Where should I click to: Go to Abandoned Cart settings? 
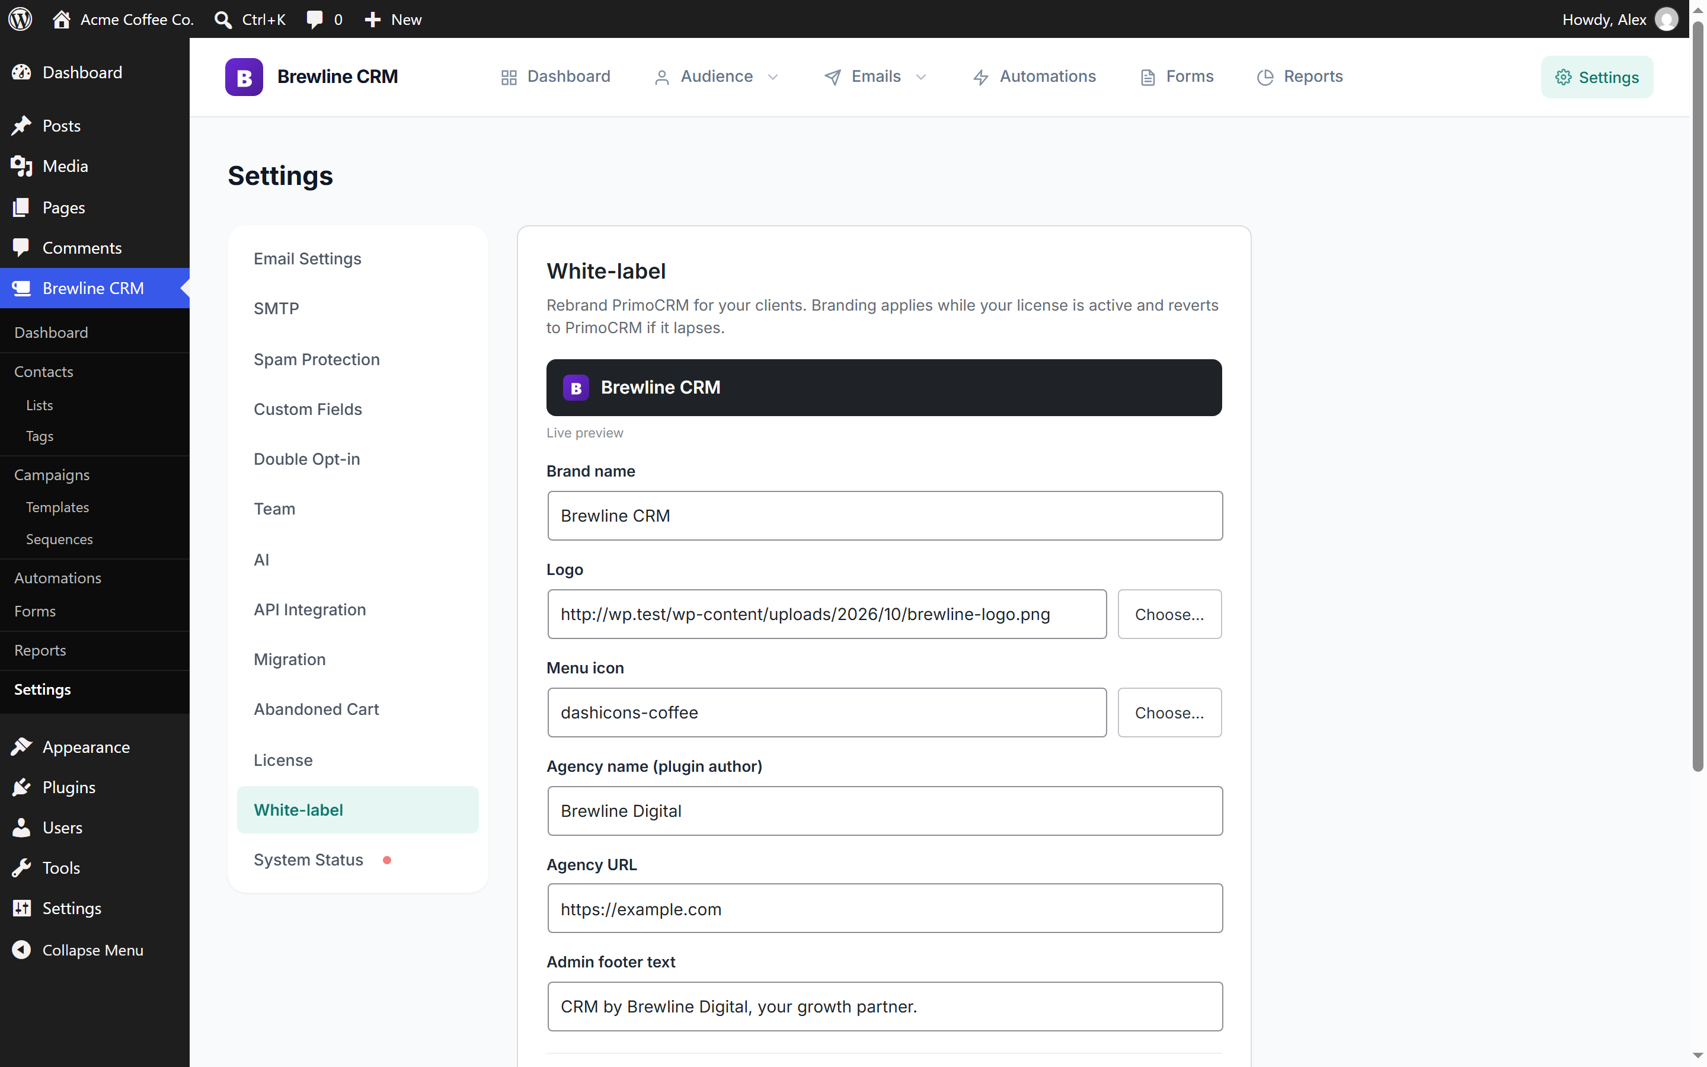357,709
